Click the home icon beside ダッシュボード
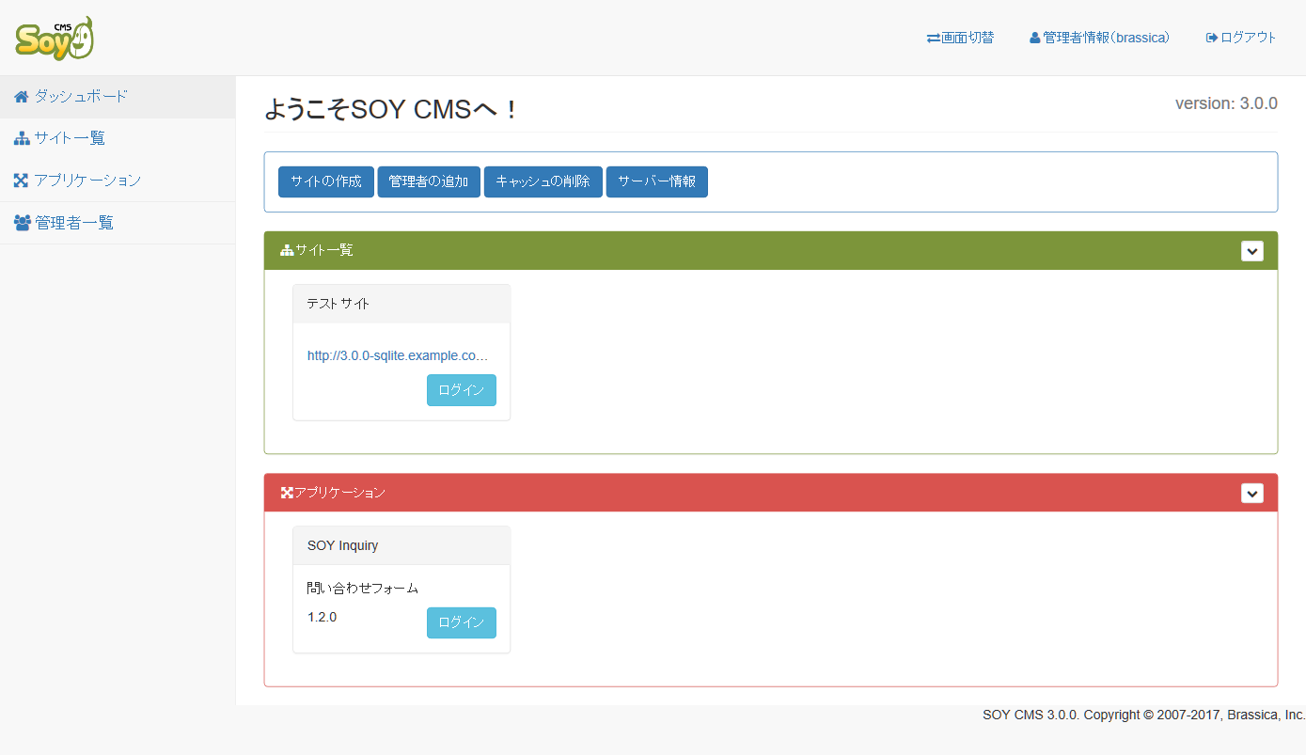Viewport: 1306px width, 755px height. pos(22,97)
